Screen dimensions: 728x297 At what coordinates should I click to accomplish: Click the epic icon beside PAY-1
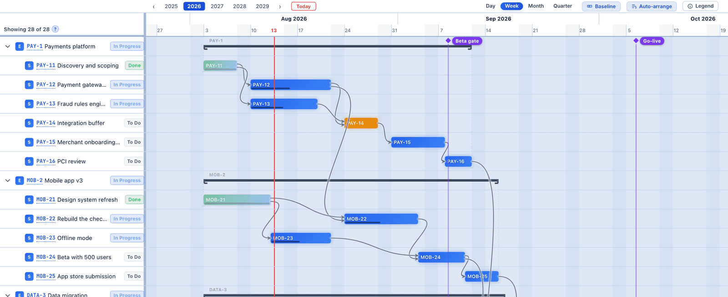coord(20,46)
